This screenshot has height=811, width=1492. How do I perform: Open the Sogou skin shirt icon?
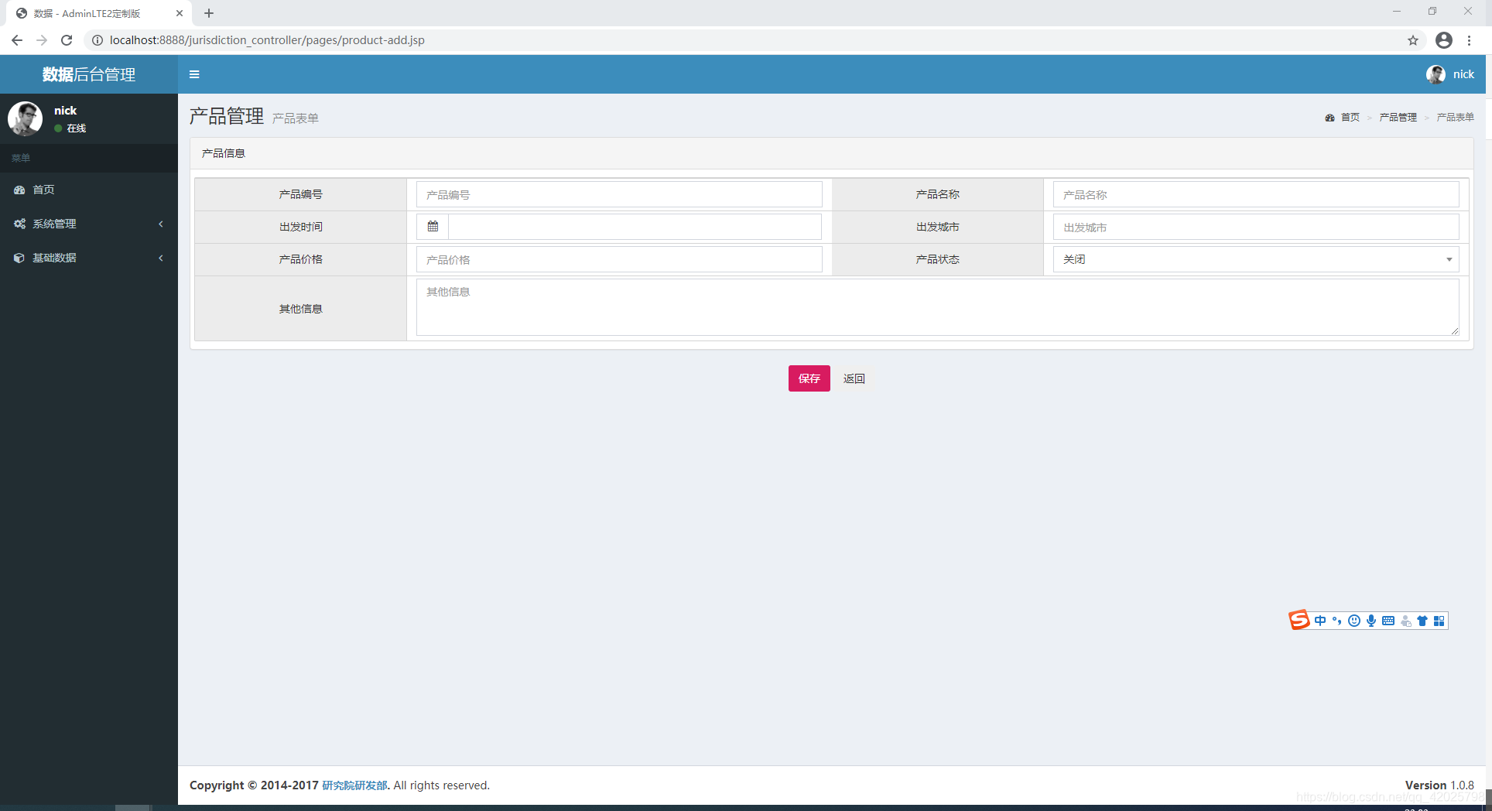(x=1422, y=621)
